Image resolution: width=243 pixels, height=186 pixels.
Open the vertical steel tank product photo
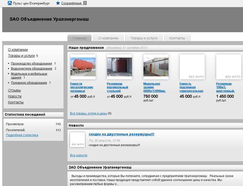click(119, 67)
